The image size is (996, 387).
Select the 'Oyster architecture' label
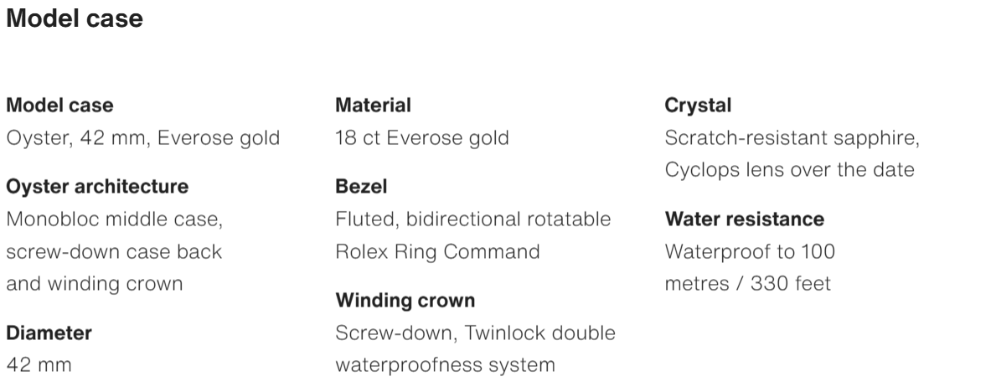[x=97, y=186]
